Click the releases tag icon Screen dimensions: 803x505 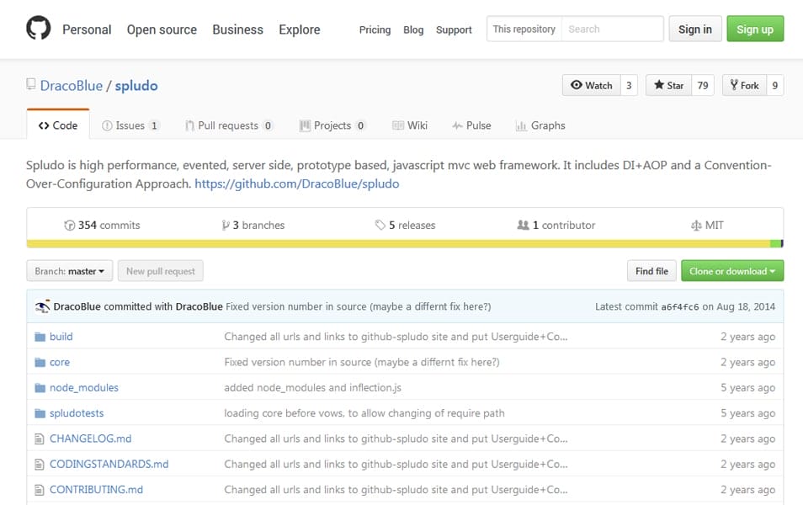pyautogui.click(x=379, y=225)
